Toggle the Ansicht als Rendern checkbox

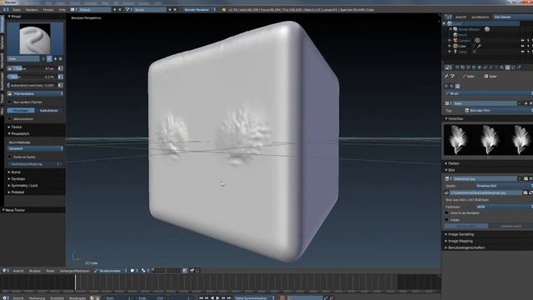coord(446,213)
